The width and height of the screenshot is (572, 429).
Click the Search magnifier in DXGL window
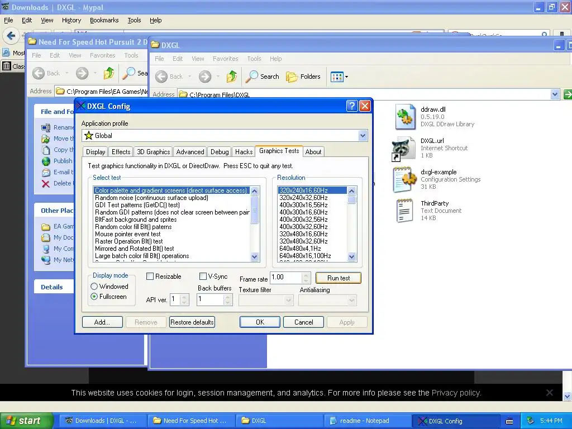(252, 76)
